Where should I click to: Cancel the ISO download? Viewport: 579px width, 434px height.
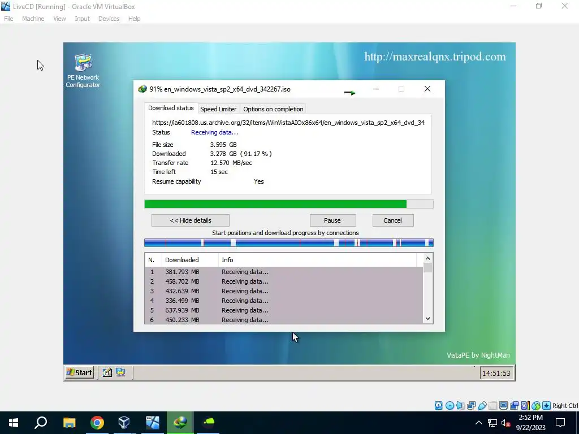pos(392,220)
